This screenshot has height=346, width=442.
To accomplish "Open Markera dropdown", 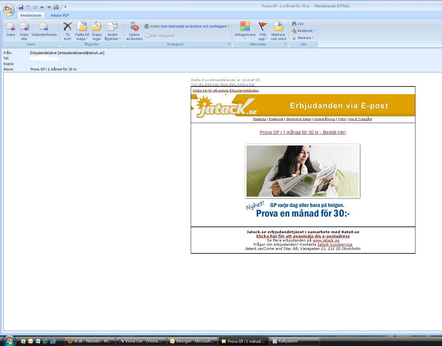I will 303,38.
